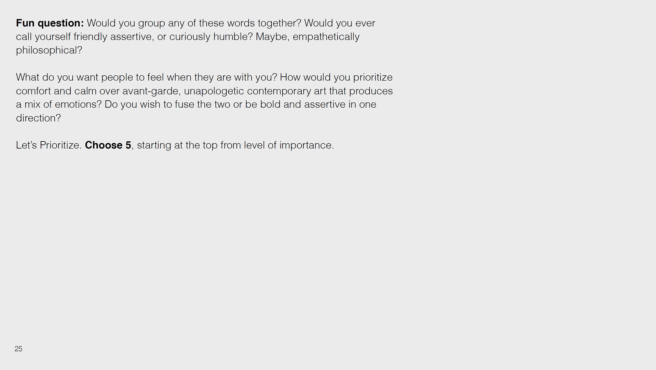
Task: Click the word "philosophical?" in first paragraph
Action: point(49,51)
